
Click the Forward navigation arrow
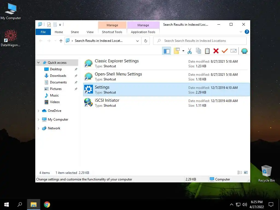click(49, 41)
